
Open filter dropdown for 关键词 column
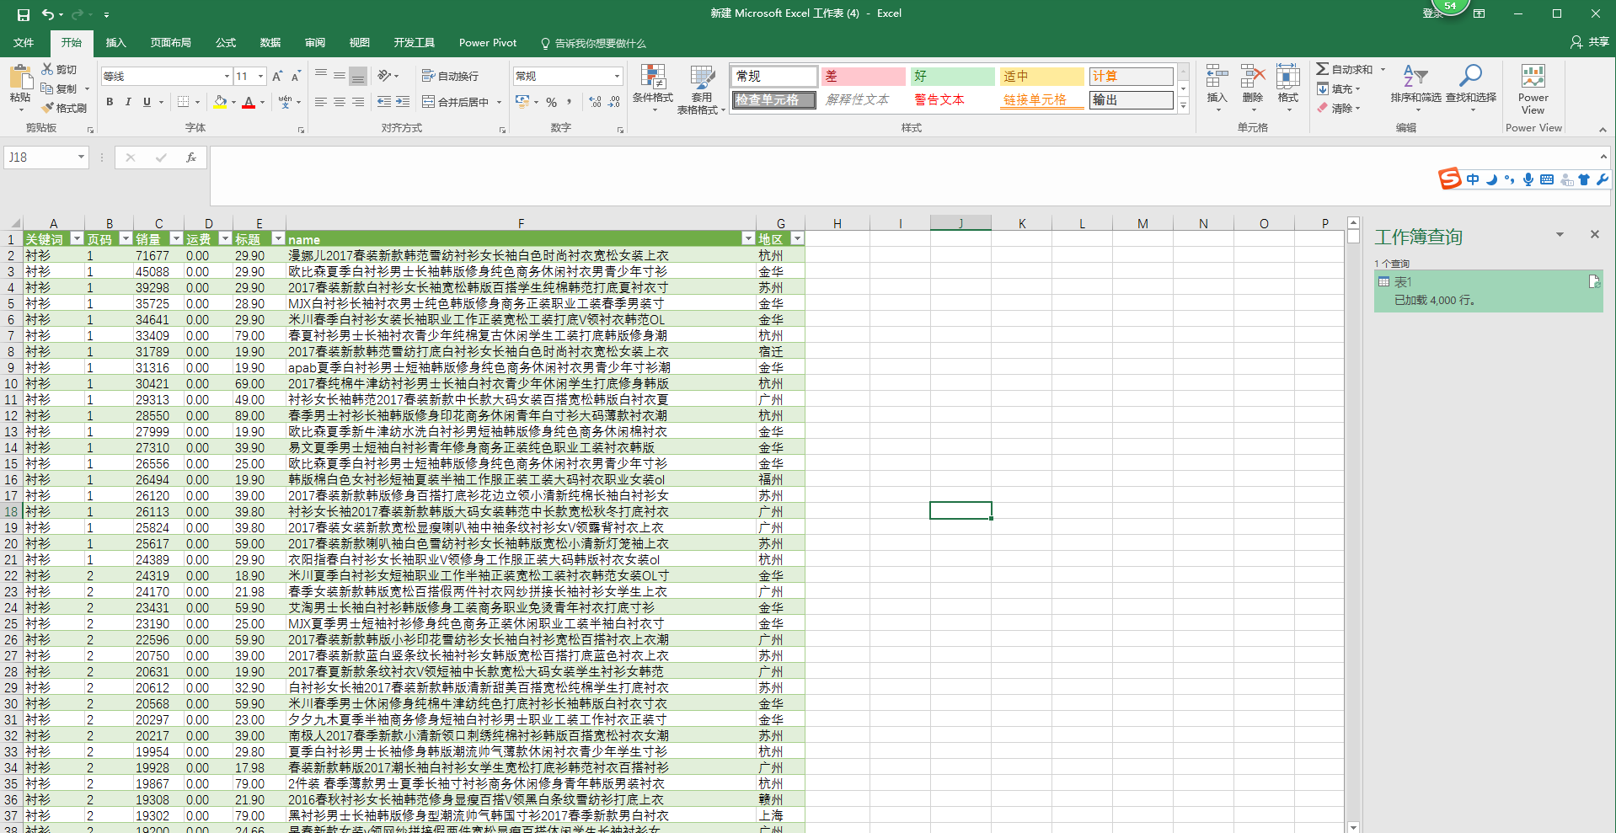point(77,239)
